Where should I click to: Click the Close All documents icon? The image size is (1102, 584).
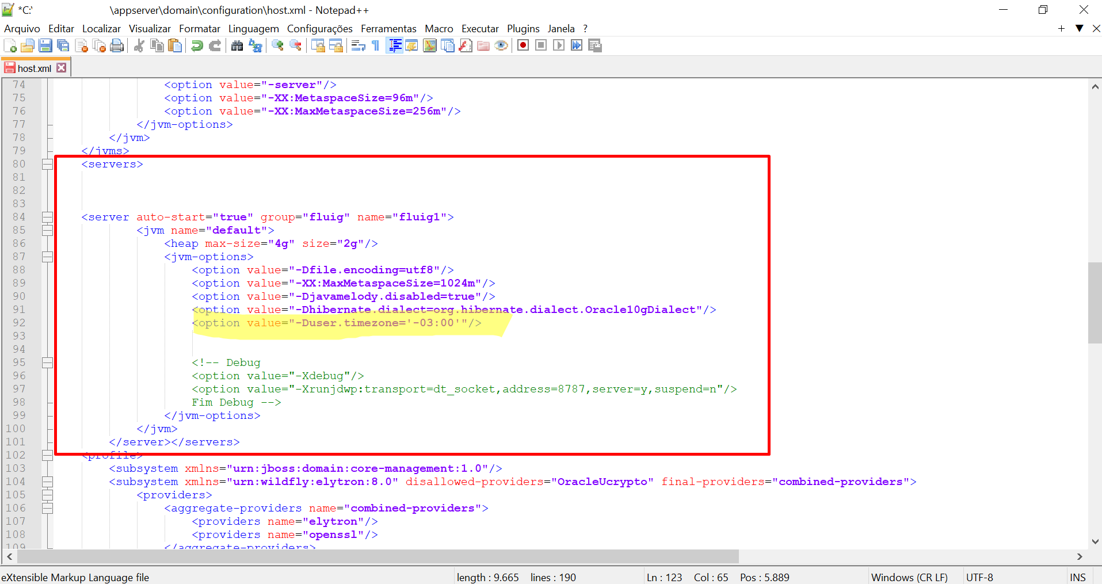click(x=99, y=45)
